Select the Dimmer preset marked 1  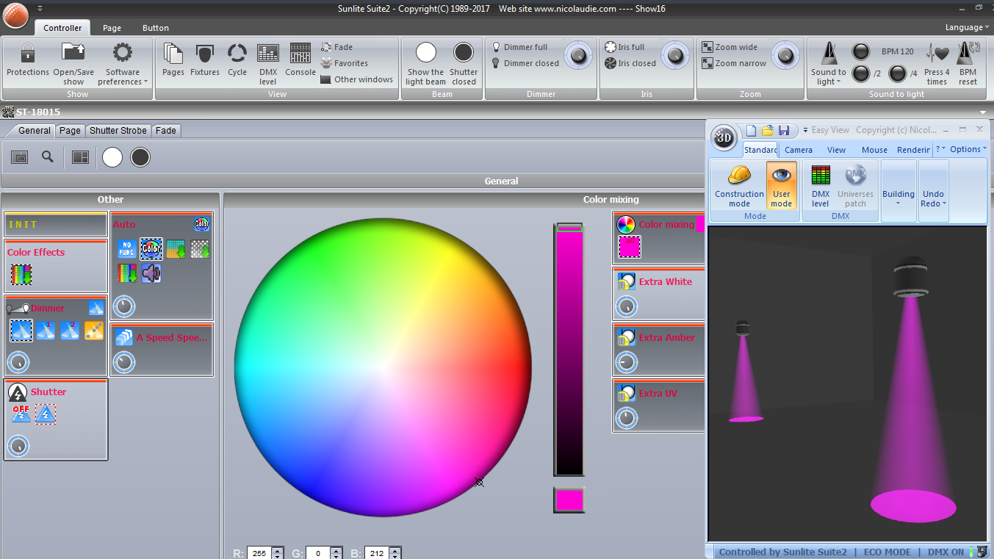(x=46, y=331)
